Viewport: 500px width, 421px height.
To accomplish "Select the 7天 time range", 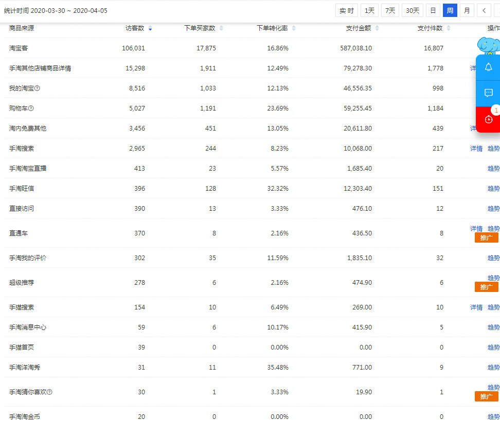I will (x=390, y=10).
